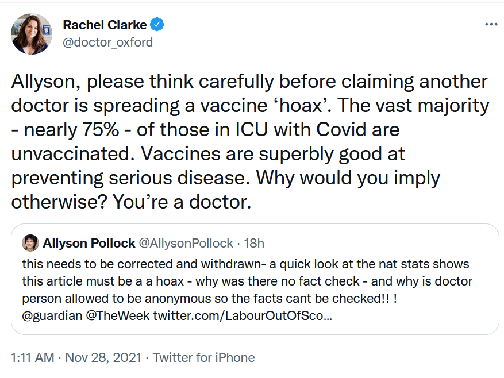Open the Twitter for iPhone source label

203,357
